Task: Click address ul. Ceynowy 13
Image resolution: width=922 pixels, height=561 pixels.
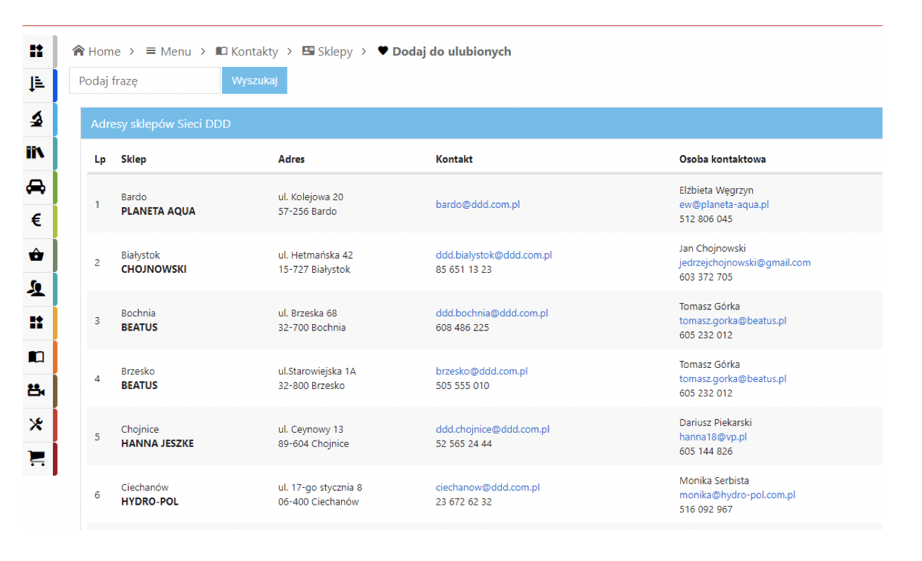Action: (311, 429)
